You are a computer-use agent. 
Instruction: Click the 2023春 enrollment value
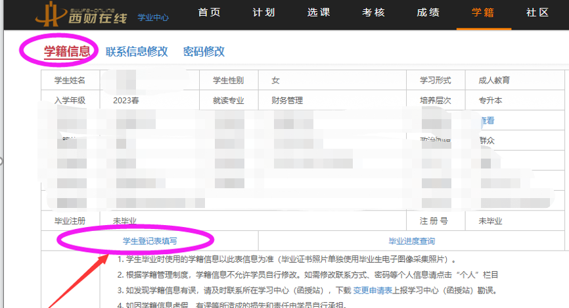[126, 101]
